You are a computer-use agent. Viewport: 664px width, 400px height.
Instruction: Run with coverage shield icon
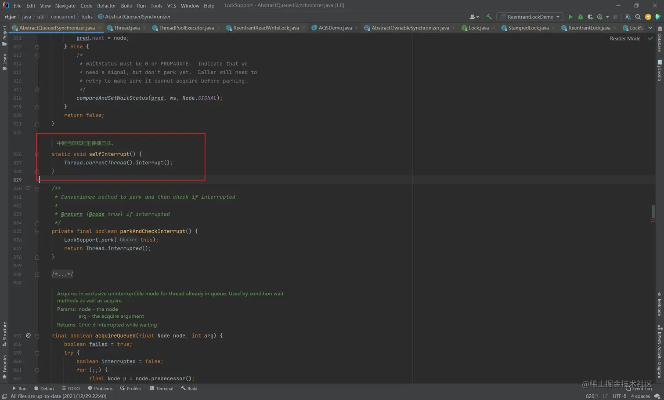(590, 17)
